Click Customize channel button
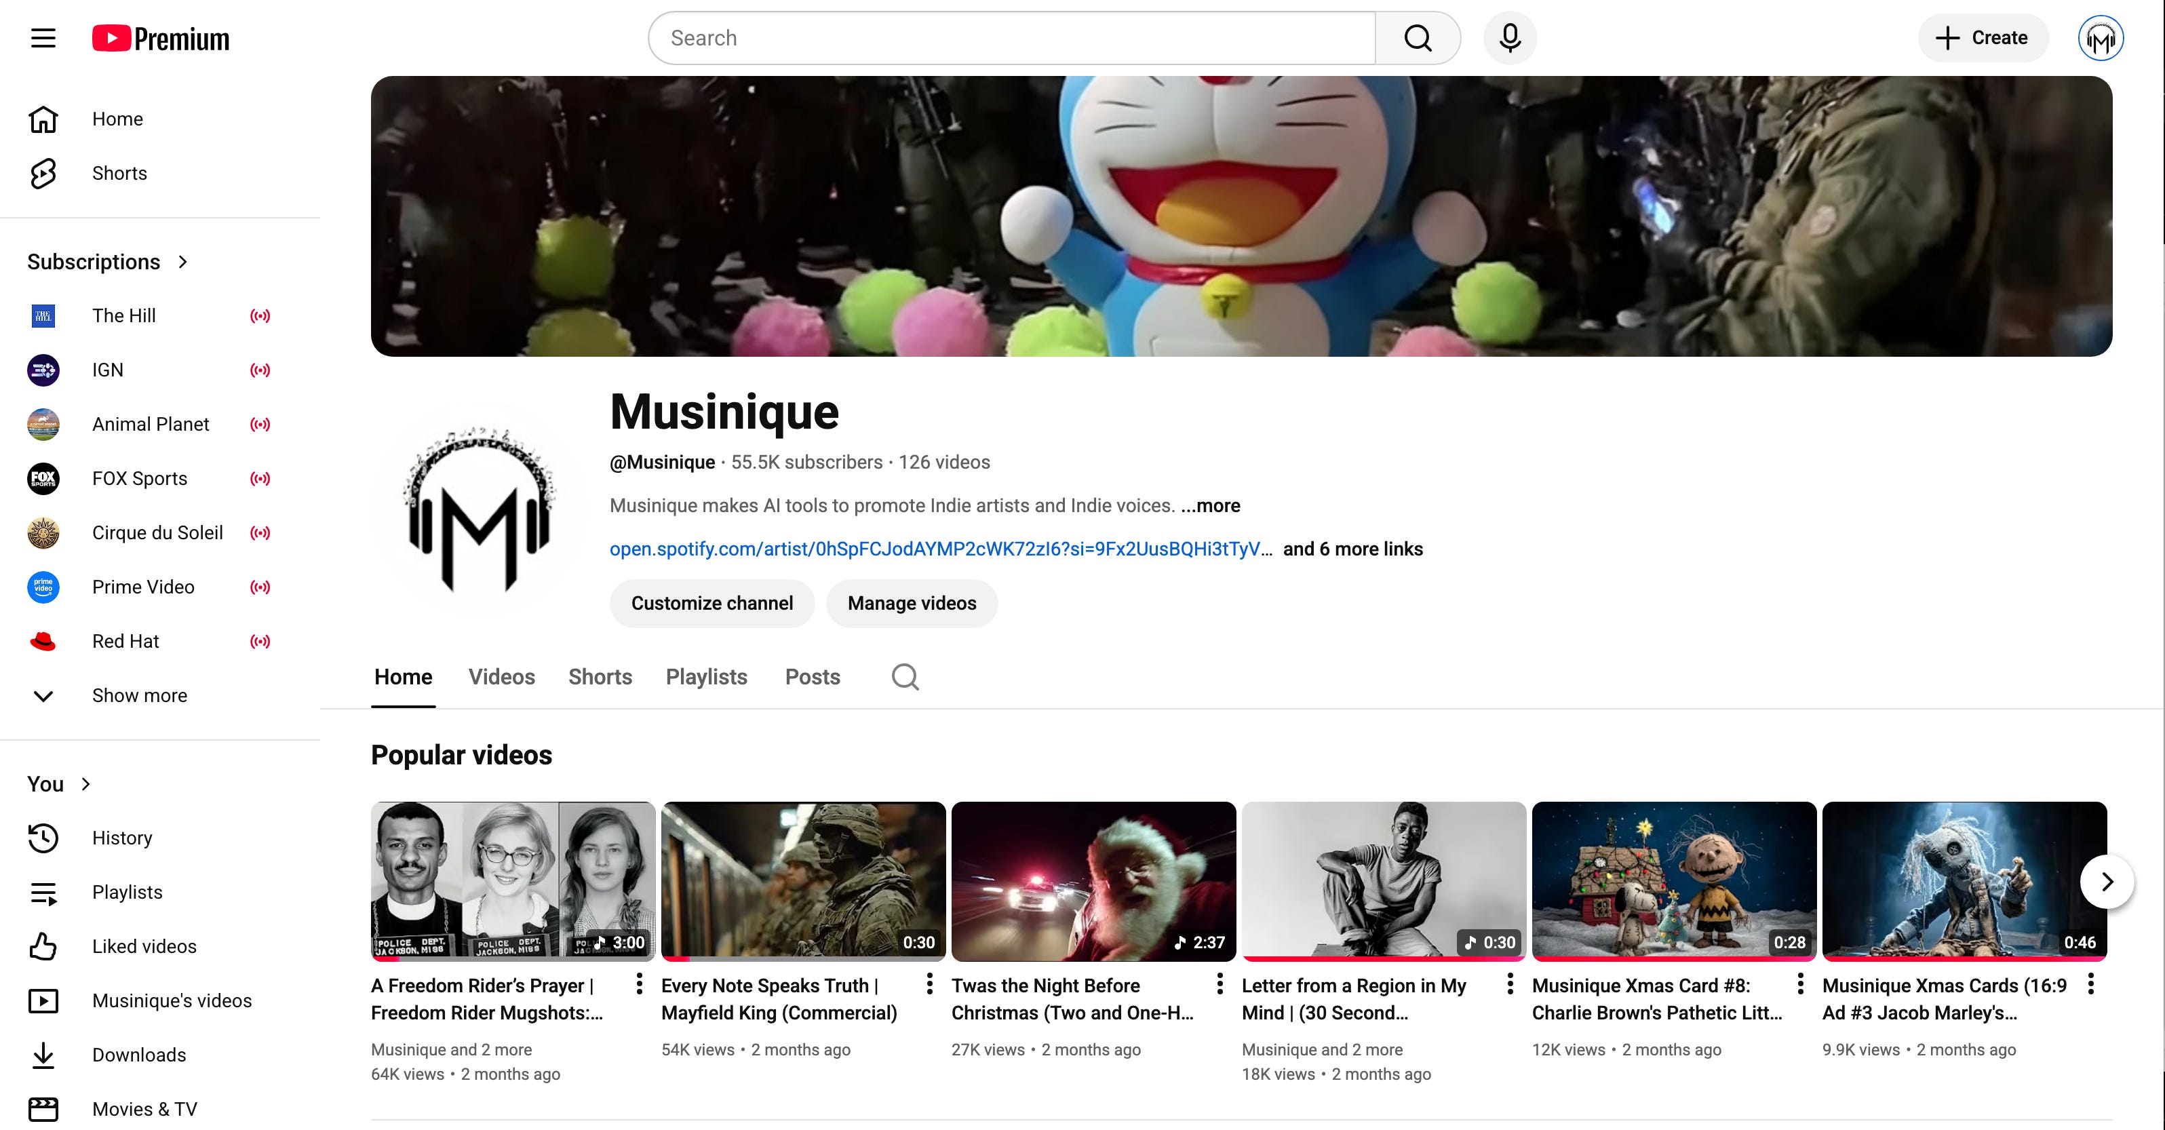 [x=711, y=603]
